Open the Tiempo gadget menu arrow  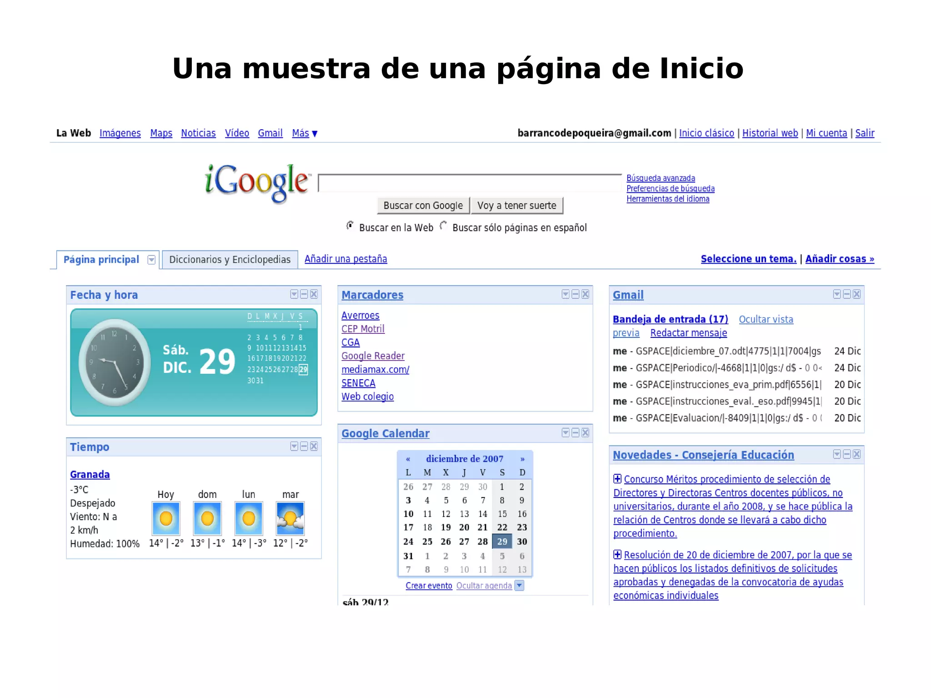click(294, 446)
